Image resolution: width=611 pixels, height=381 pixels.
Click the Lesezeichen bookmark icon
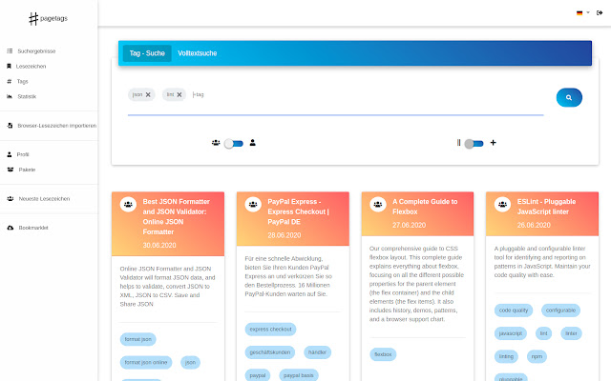point(9,66)
